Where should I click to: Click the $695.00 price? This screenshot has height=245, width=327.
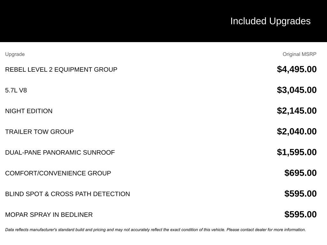300,173
